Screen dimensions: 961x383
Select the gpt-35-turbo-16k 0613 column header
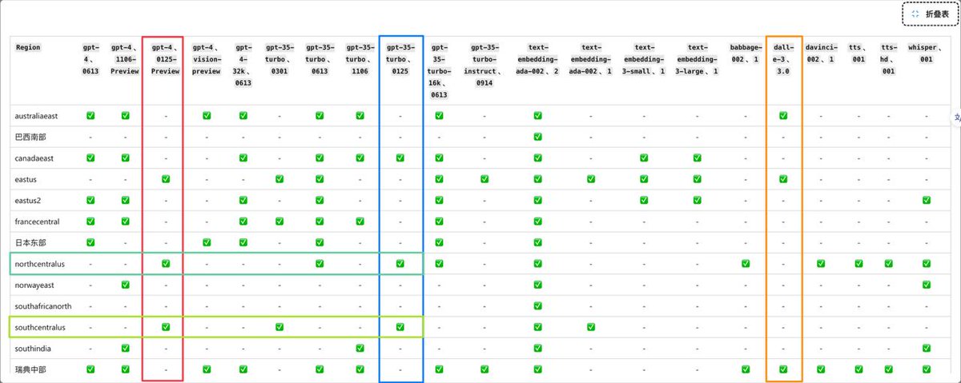click(x=439, y=71)
